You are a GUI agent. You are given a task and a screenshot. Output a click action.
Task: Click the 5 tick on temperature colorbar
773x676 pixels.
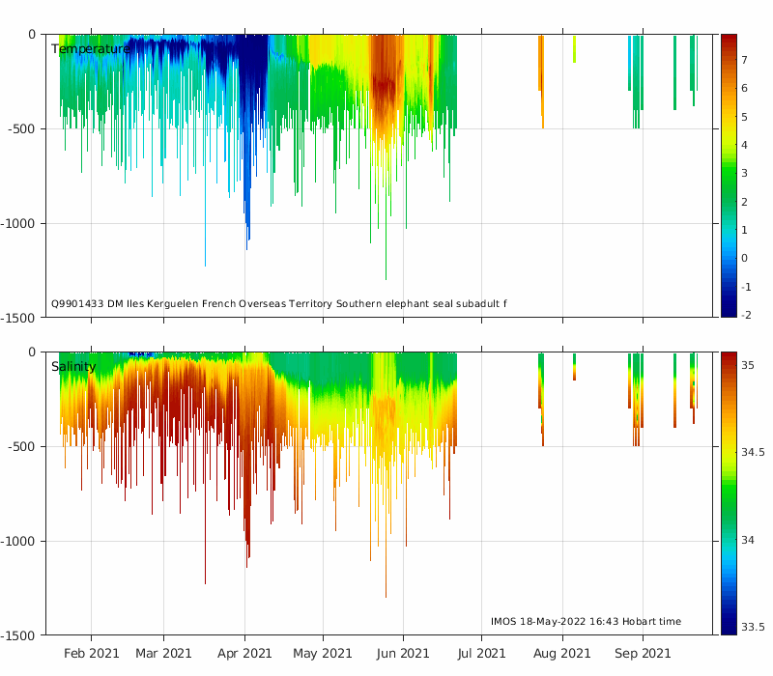click(744, 117)
